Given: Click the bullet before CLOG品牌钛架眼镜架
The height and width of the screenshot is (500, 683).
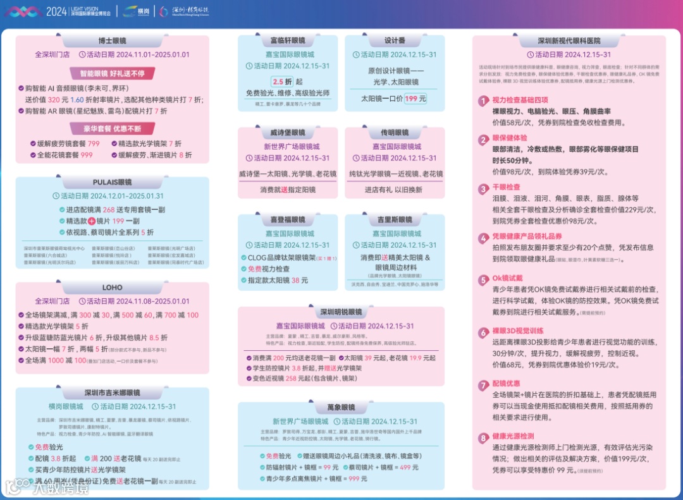Looking at the screenshot, I should [244, 257].
